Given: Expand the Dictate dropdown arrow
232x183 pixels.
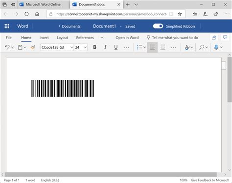Looking at the screenshot, I should (x=221, y=47).
